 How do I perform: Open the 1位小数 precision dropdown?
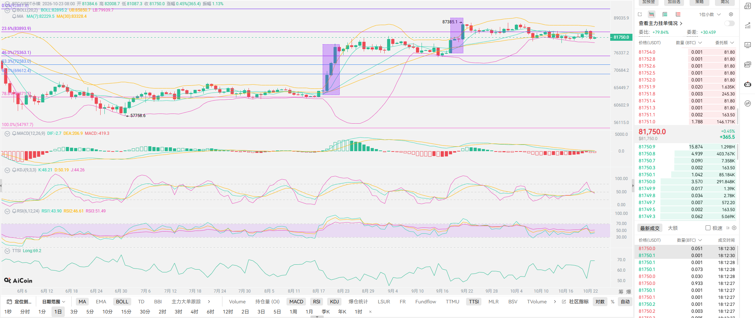click(709, 14)
